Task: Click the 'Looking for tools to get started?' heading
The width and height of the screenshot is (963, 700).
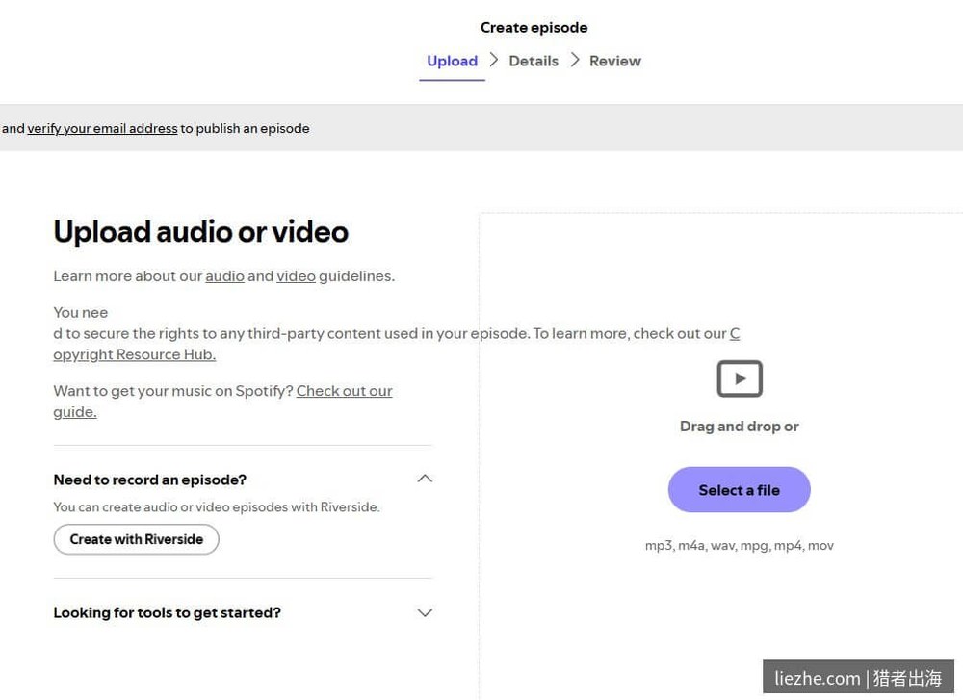Action: point(167,612)
